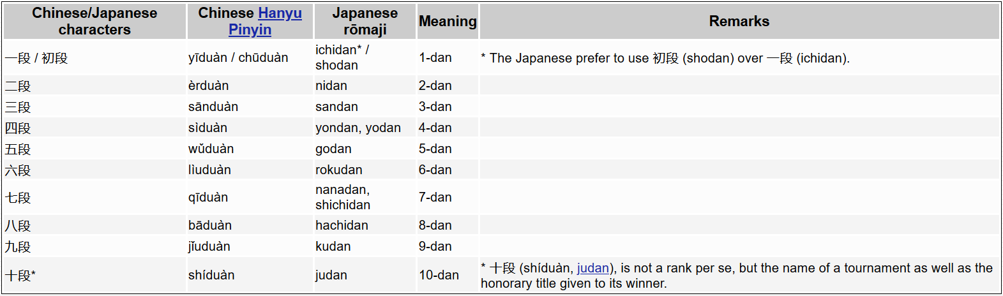This screenshot has width=1003, height=296.
Task: Select the Remarks column header
Action: pyautogui.click(x=739, y=21)
